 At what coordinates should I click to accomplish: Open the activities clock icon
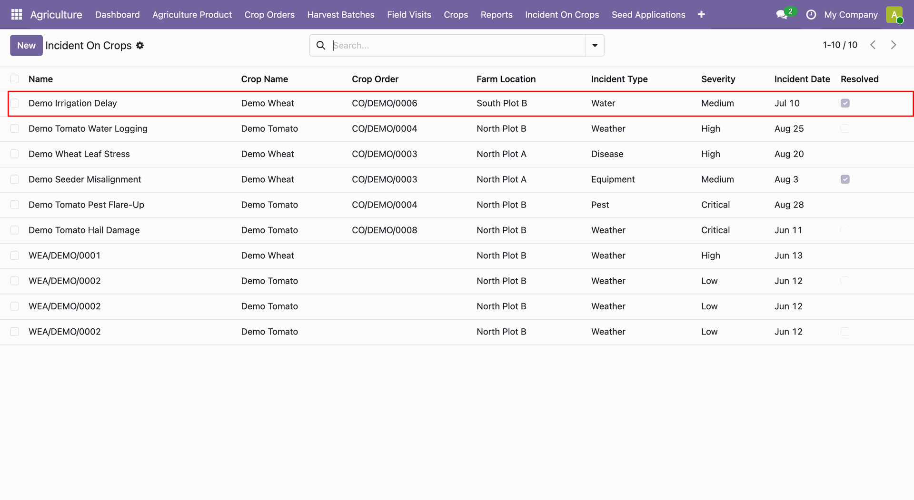(x=811, y=15)
